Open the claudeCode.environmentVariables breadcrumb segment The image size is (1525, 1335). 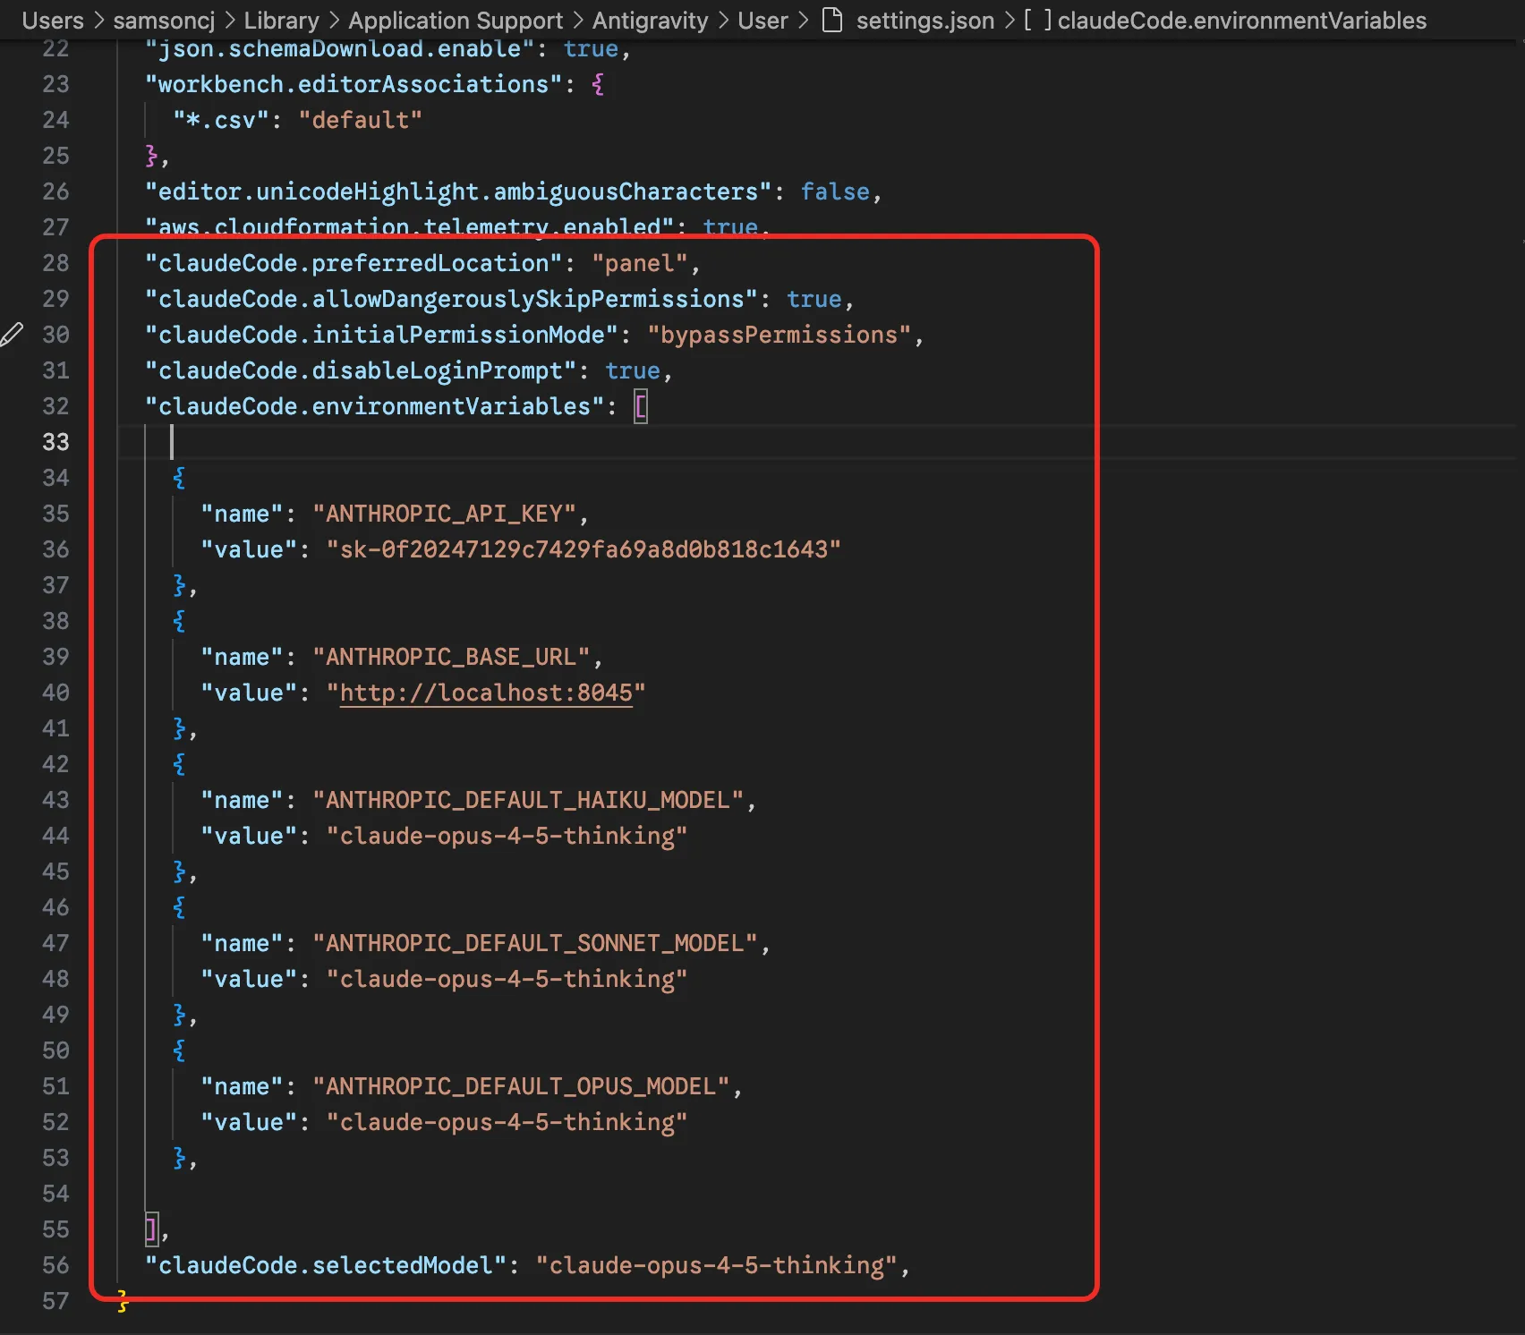click(x=1241, y=20)
